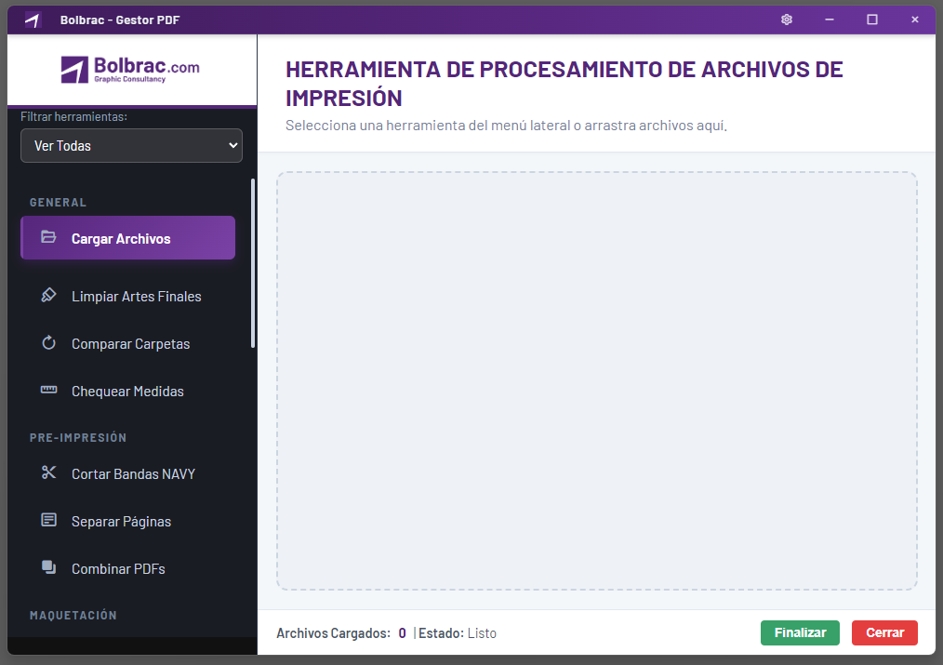
Task: Maximize the Gestor PDF window
Action: (x=872, y=20)
